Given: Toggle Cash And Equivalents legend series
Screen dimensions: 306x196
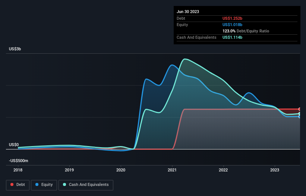Looking at the screenshot, I should point(86,184).
